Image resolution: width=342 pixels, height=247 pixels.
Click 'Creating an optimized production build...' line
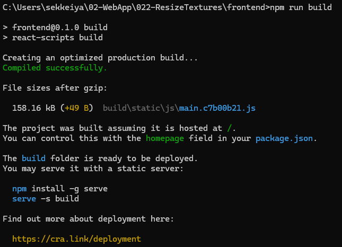point(100,58)
